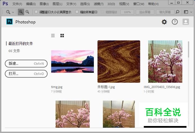Click the Photoshop title text
The image size is (195, 133).
point(25,22)
